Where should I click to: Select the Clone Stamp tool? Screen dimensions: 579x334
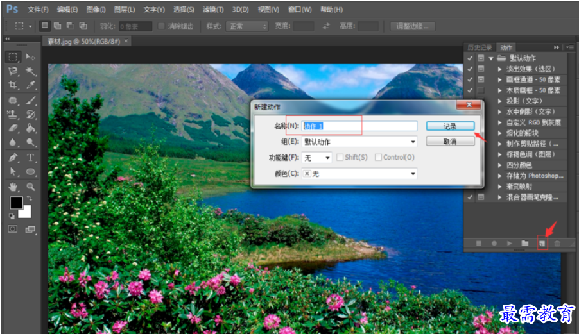(x=13, y=114)
